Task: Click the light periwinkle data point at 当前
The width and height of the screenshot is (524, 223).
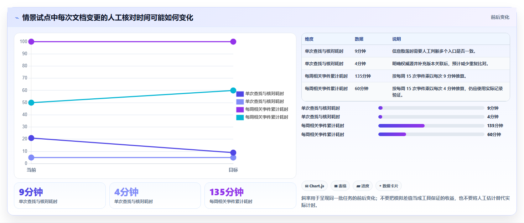Action: point(31,157)
